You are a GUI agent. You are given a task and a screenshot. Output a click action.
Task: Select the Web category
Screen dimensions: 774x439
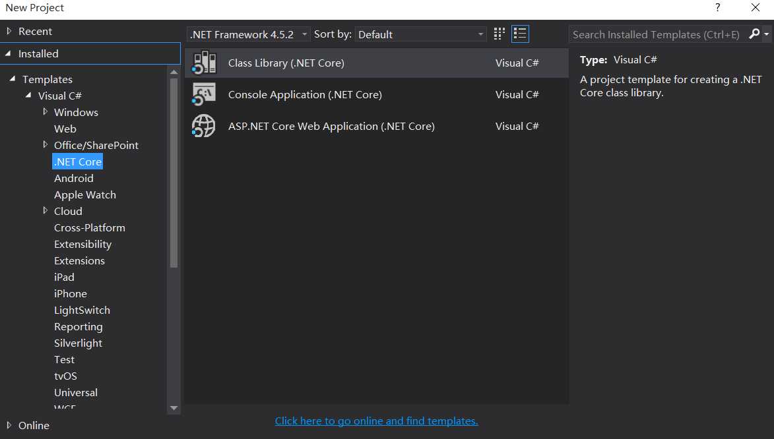pos(65,129)
